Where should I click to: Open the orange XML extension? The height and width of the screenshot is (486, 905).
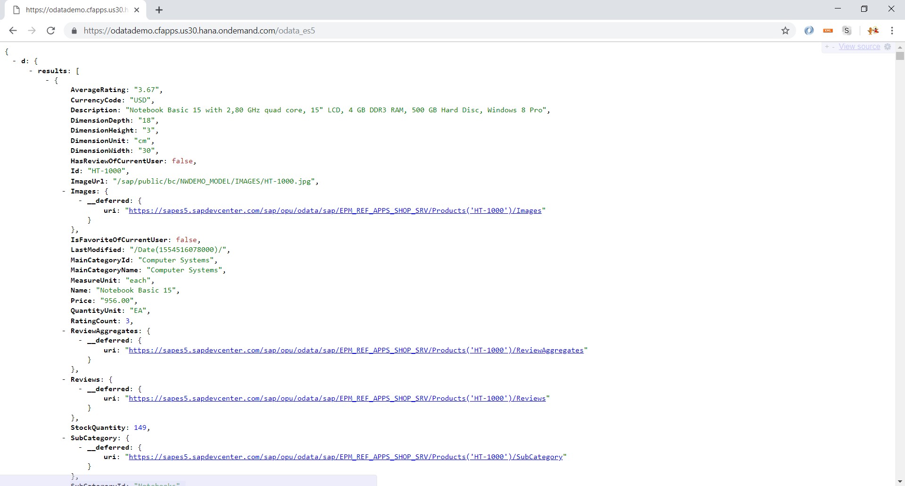tap(828, 31)
